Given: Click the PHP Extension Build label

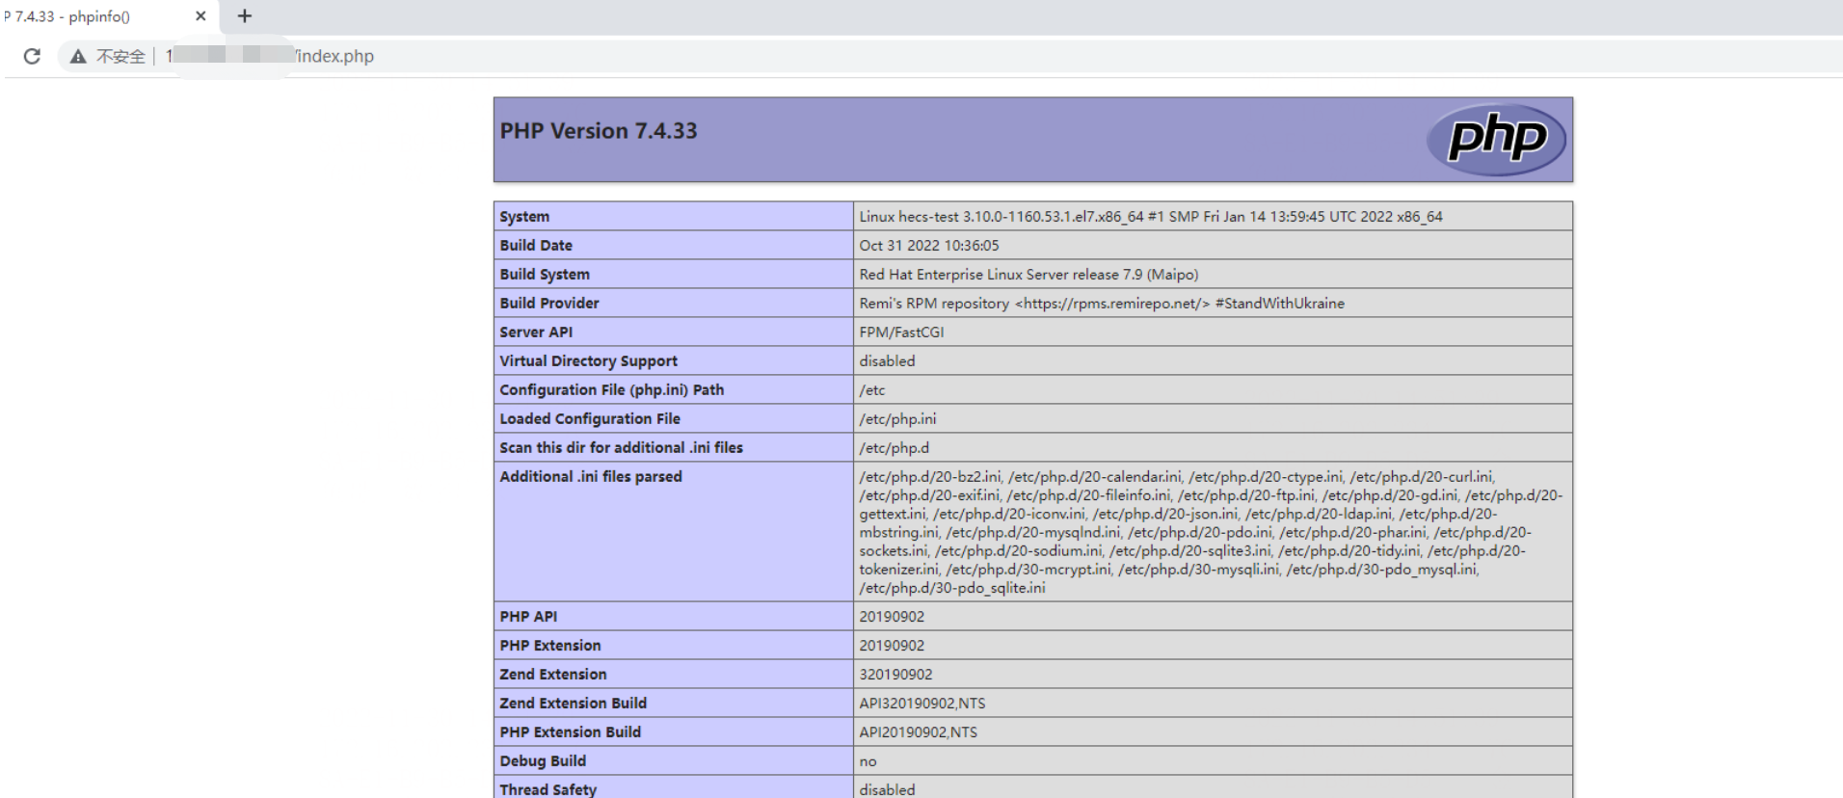Looking at the screenshot, I should (570, 732).
